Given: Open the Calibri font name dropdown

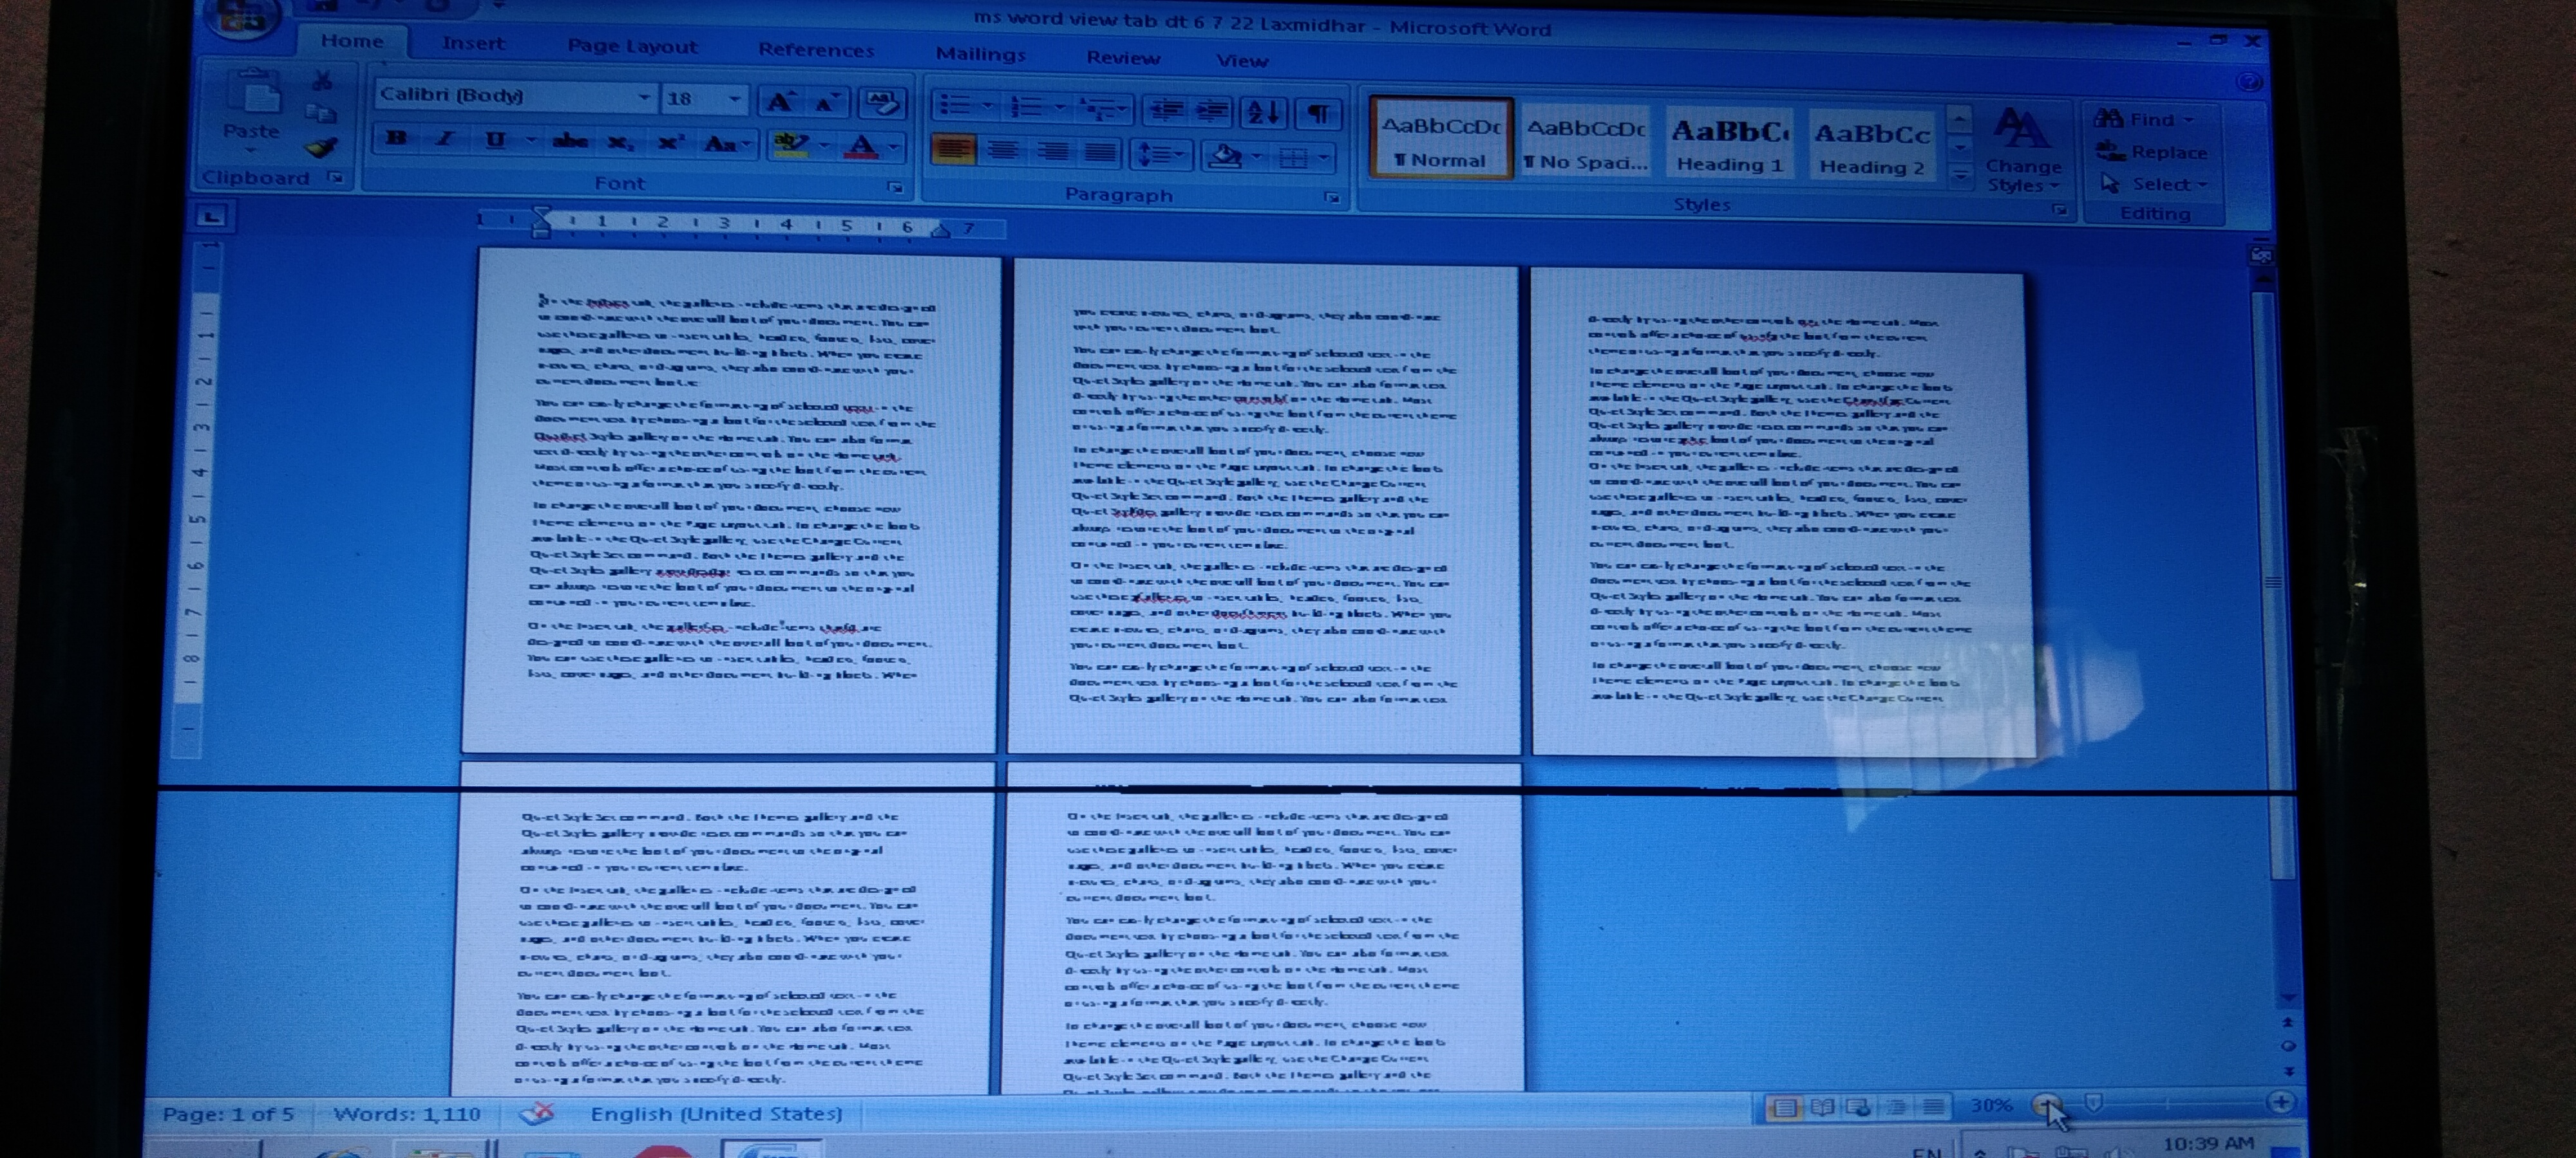Looking at the screenshot, I should tap(644, 98).
